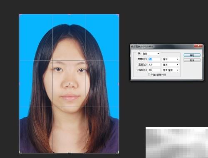Click the right-middle crop edge handle
Screen dimensions: 208x158
tap(119, 84)
